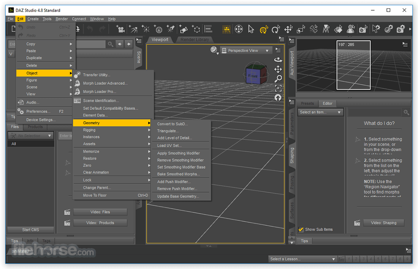Select the highlighted Universal tool

point(263,29)
